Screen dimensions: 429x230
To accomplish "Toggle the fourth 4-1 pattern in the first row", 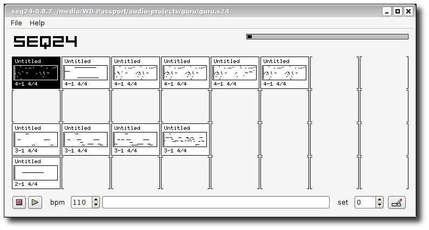I will [x=185, y=73].
